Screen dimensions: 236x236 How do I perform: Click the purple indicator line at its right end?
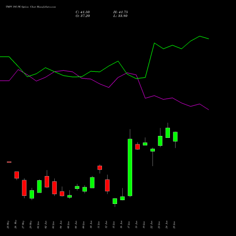[x=209, y=110]
